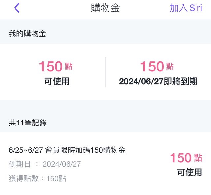Tap 點 unit beside the available balance

tap(69, 66)
